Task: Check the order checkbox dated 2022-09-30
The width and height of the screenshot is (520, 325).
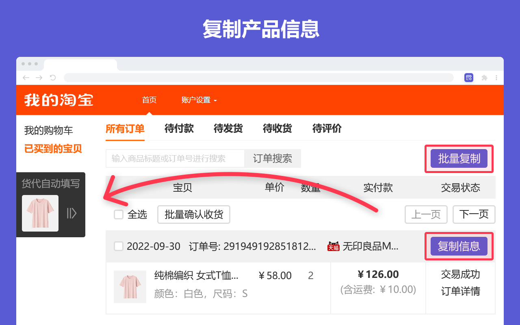Action: (118, 246)
